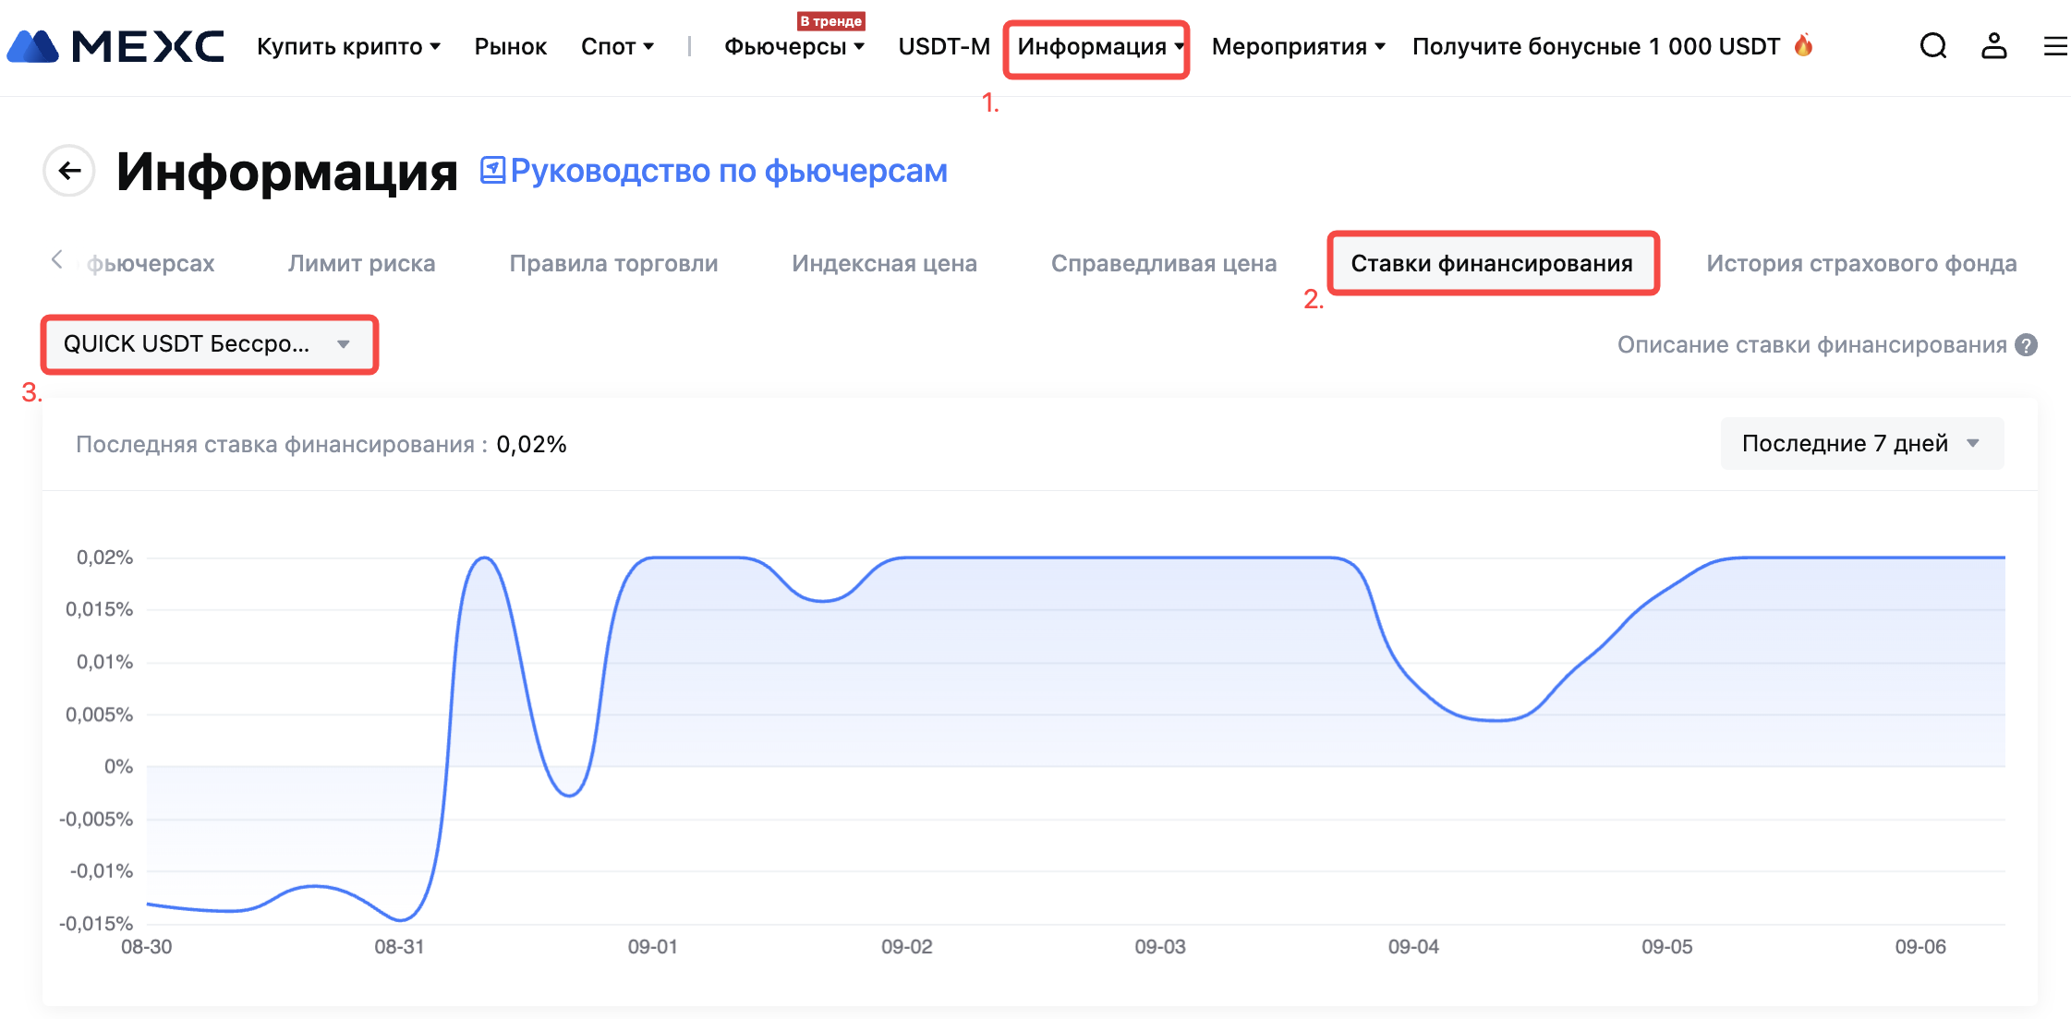Expand the Фьючерсы menu

coord(793,46)
